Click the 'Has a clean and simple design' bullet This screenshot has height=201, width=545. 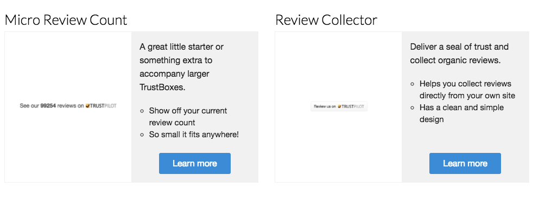coord(461,113)
